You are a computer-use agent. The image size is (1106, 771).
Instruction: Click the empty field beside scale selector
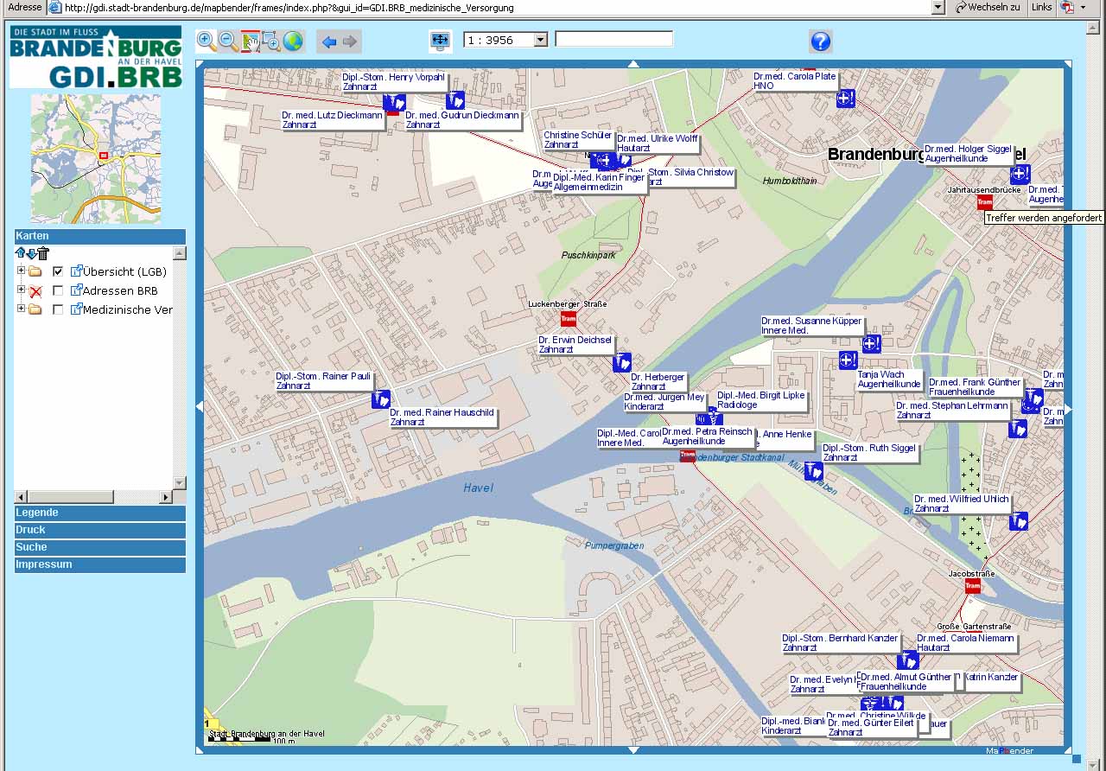(613, 40)
